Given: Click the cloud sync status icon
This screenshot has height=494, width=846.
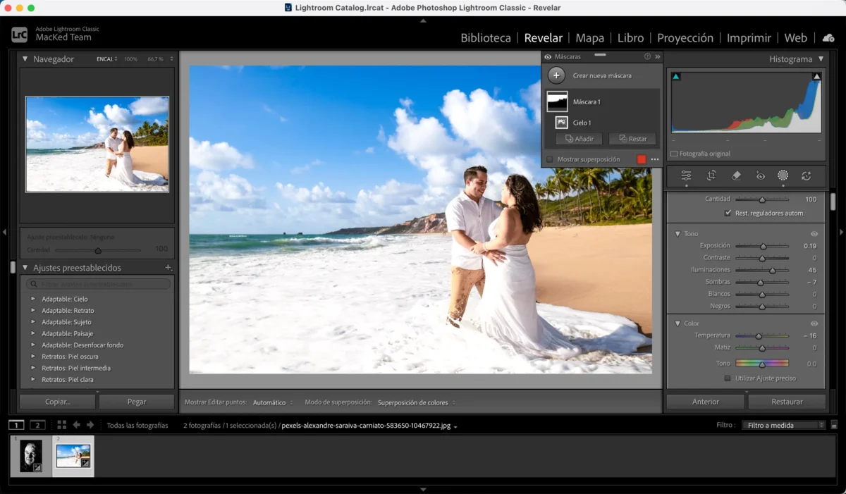Looking at the screenshot, I should (x=828, y=38).
